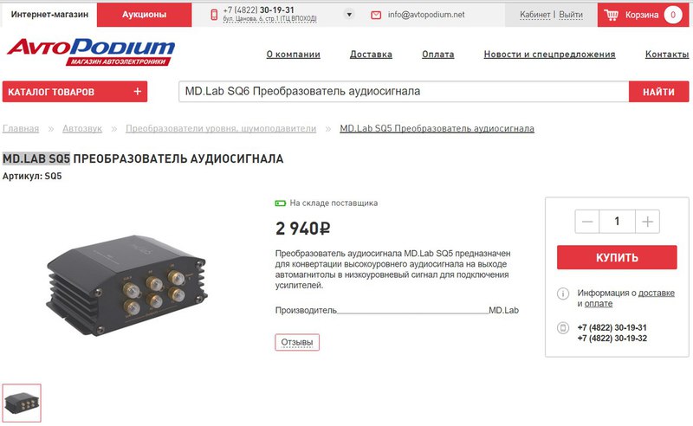Increase quantity with the plus button
The image size is (693, 426).
click(x=647, y=222)
